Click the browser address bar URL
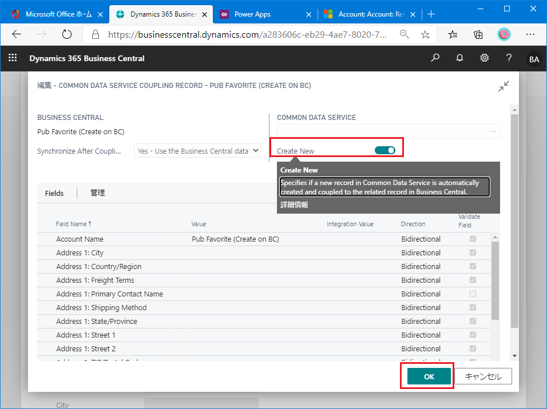Image resolution: width=547 pixels, height=409 pixels. [x=247, y=34]
